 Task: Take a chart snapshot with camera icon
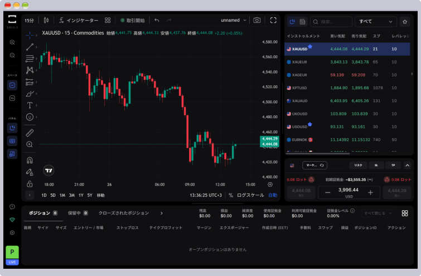tap(257, 20)
